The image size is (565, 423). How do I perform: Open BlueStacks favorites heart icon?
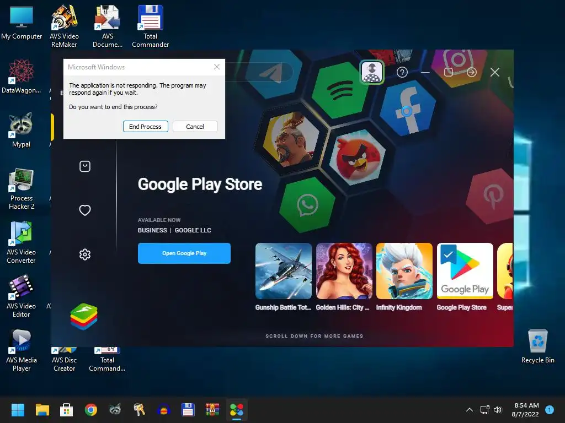(85, 210)
